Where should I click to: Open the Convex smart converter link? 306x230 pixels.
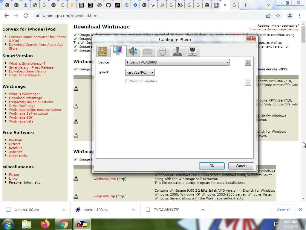click(37, 39)
